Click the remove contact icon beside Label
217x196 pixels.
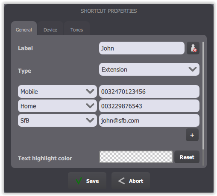tap(193, 48)
